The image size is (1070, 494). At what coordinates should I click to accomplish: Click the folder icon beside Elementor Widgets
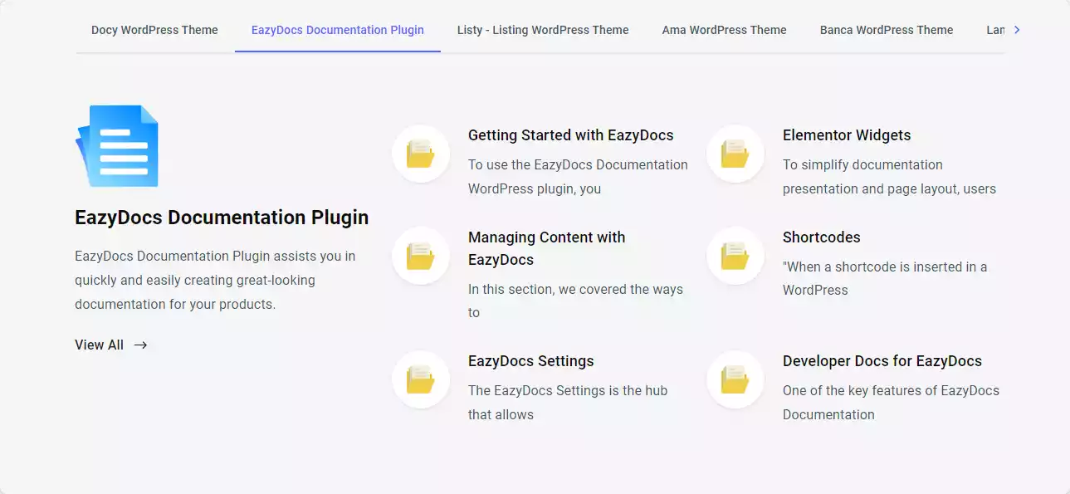coord(735,154)
